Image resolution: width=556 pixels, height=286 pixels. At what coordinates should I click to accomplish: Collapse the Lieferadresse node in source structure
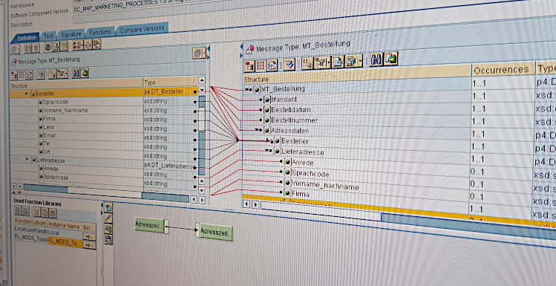click(x=27, y=160)
